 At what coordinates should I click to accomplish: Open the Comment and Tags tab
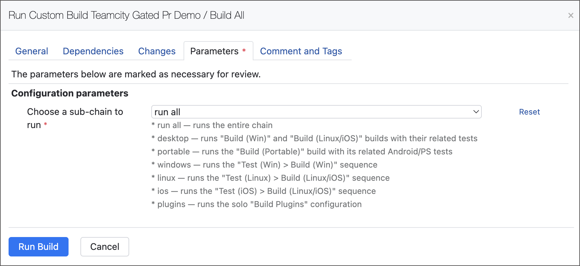(x=301, y=51)
